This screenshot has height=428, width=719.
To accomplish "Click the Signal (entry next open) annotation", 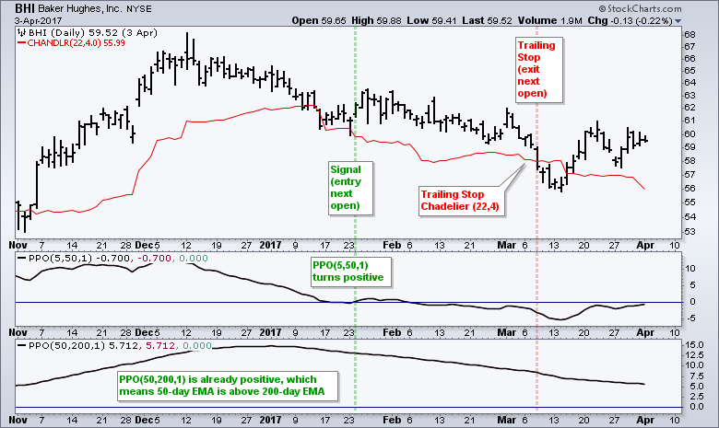I will (350, 188).
